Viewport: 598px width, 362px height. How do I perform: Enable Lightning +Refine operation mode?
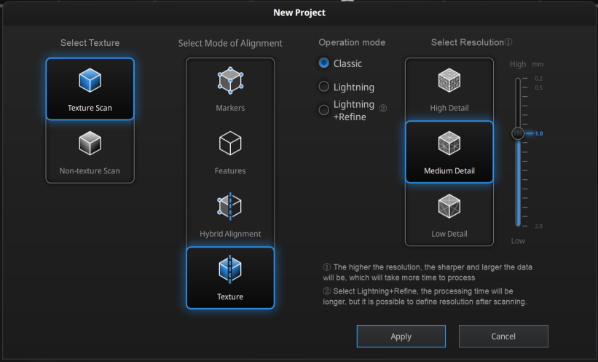pos(324,110)
